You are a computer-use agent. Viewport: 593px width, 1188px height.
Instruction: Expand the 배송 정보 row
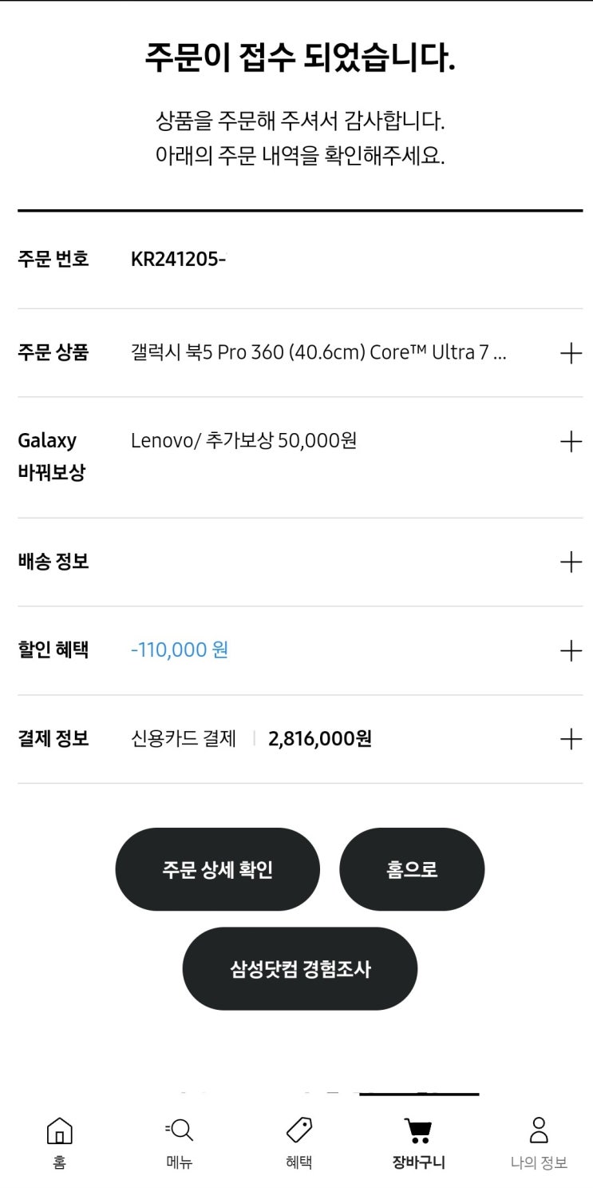click(x=300, y=562)
